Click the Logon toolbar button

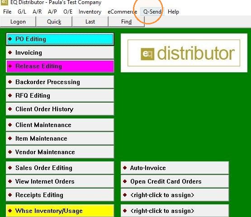(18, 22)
